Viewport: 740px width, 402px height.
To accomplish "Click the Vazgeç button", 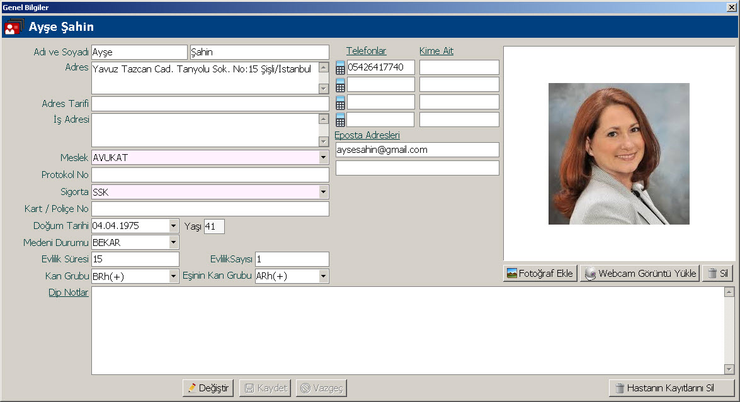I will click(x=321, y=388).
